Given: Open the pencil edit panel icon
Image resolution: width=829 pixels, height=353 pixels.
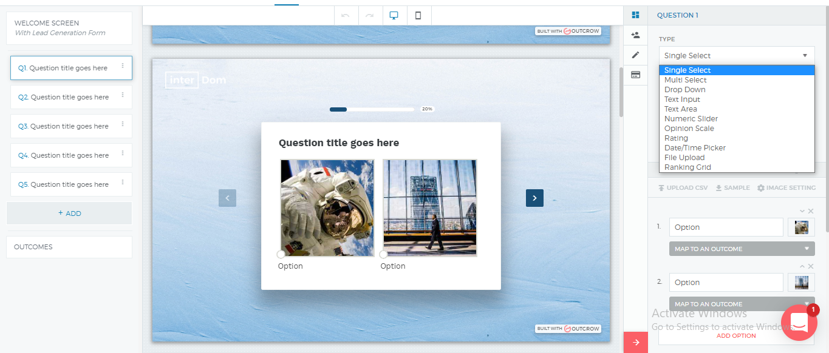Looking at the screenshot, I should pos(635,55).
